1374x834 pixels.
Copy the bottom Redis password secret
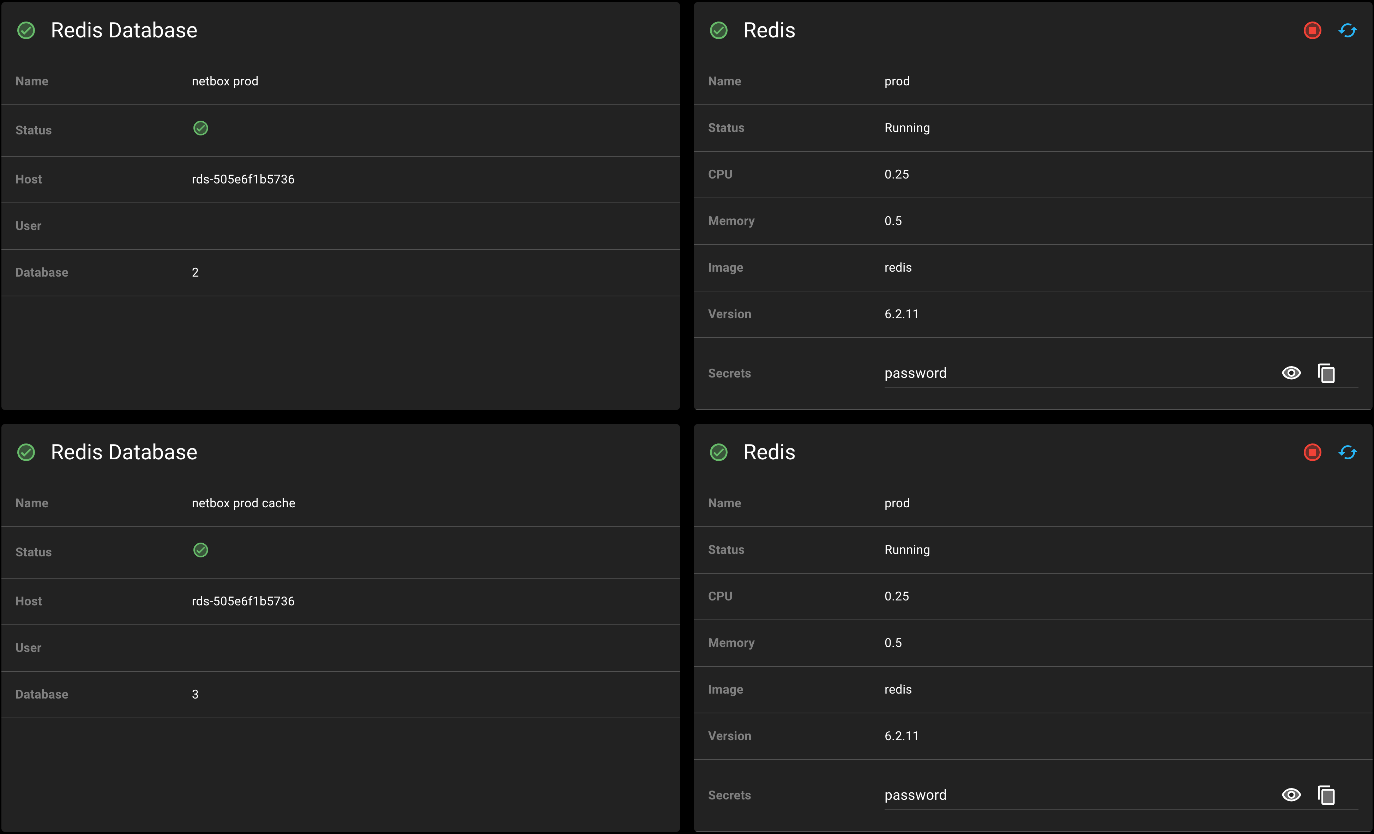1326,795
